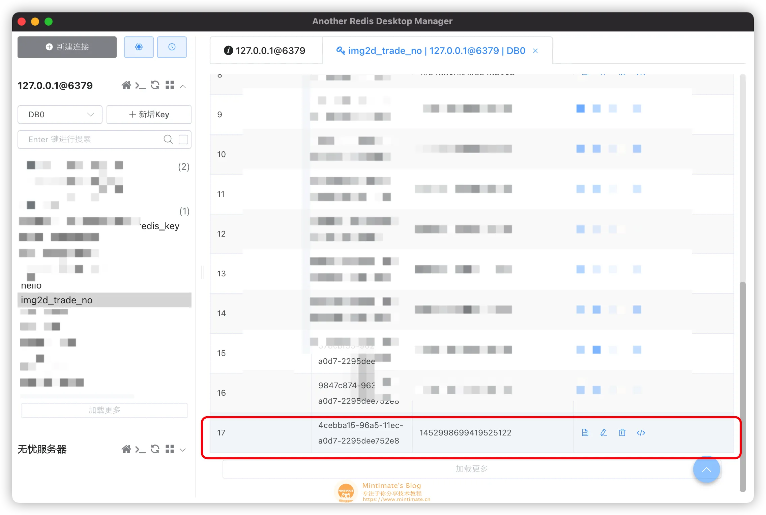Edit row 17 with the pencil icon
The width and height of the screenshot is (766, 515).
603,433
